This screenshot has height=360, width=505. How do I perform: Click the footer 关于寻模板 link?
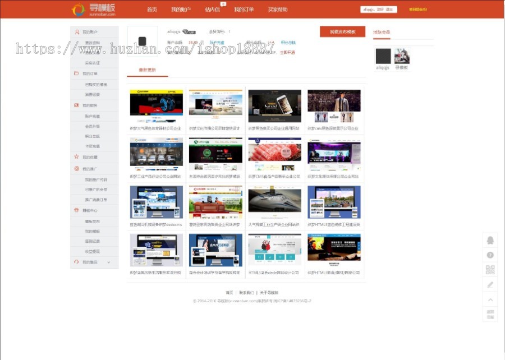[x=269, y=293]
